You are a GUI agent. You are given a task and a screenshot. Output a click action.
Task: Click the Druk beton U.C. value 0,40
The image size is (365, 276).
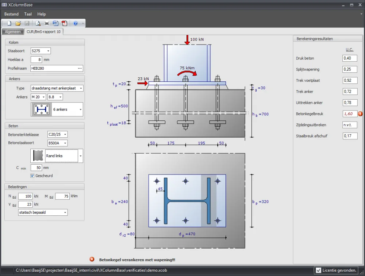tap(350, 58)
